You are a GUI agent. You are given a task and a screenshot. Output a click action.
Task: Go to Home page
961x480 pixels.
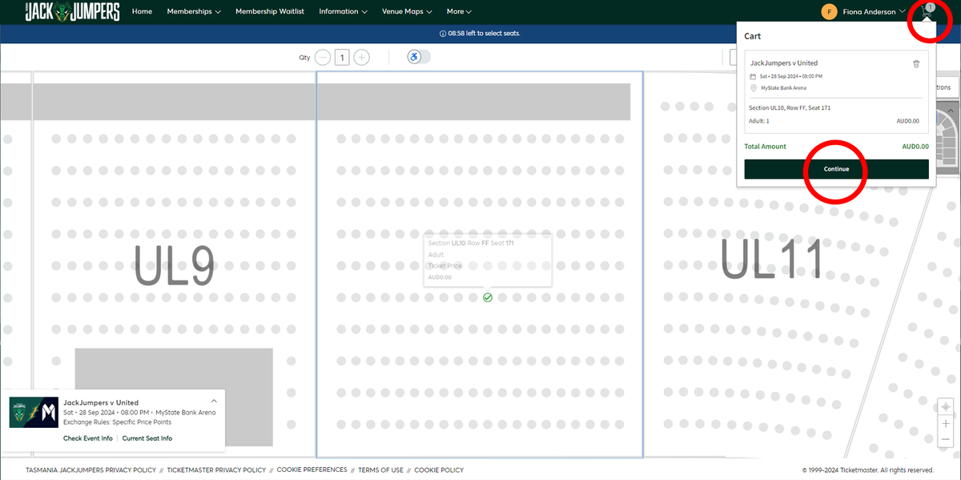tap(142, 12)
